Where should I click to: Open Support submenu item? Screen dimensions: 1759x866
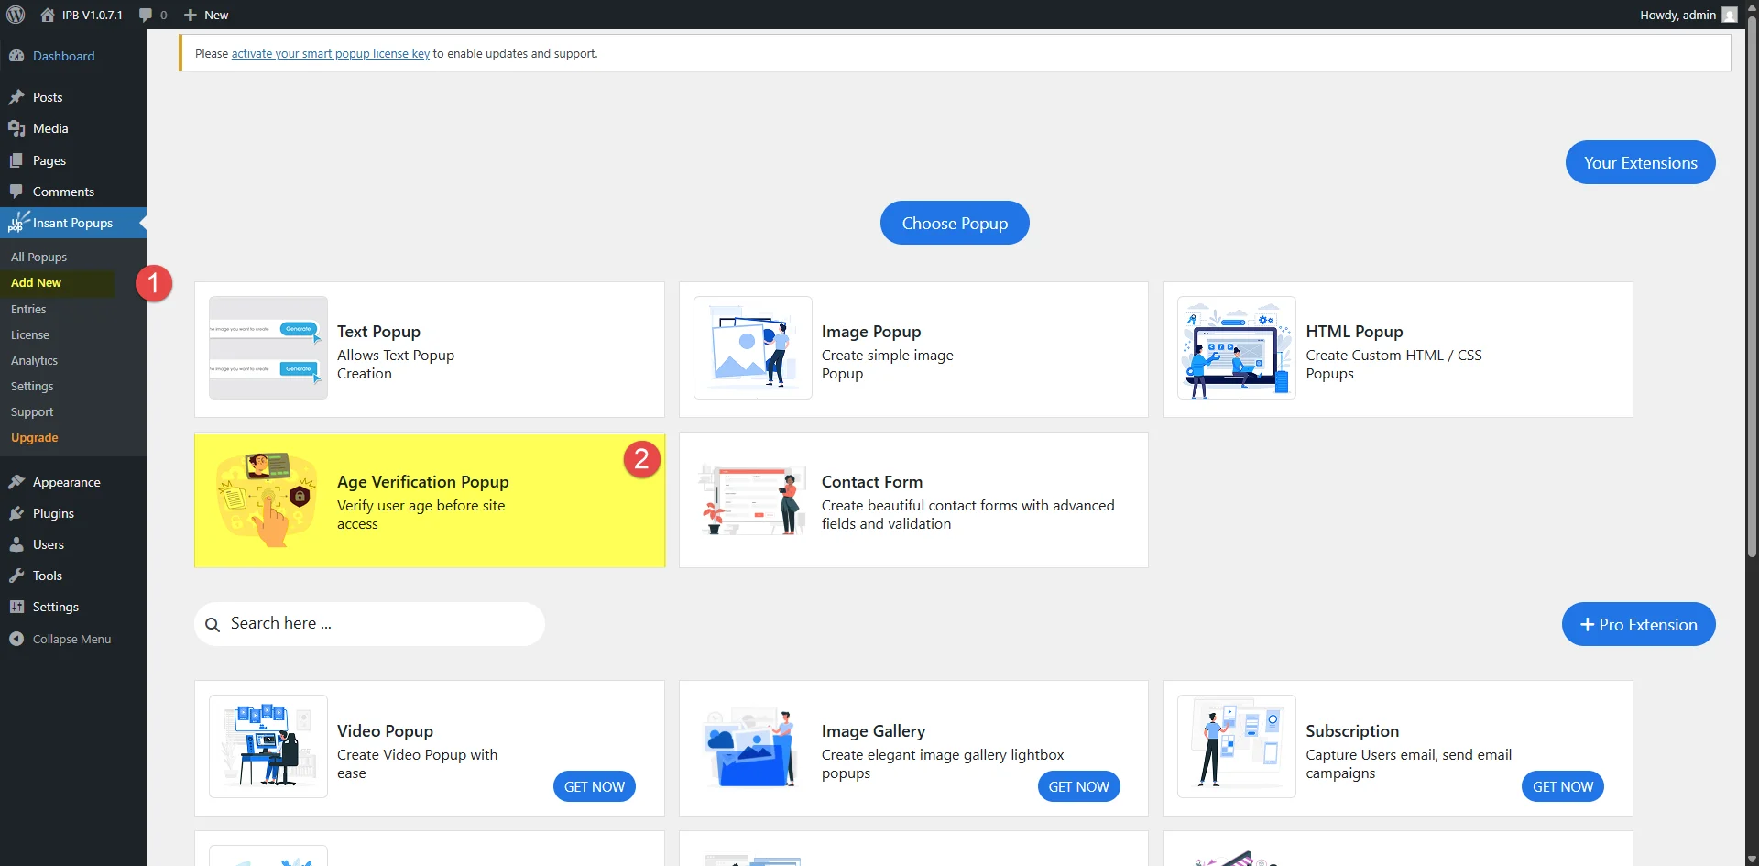[32, 411]
